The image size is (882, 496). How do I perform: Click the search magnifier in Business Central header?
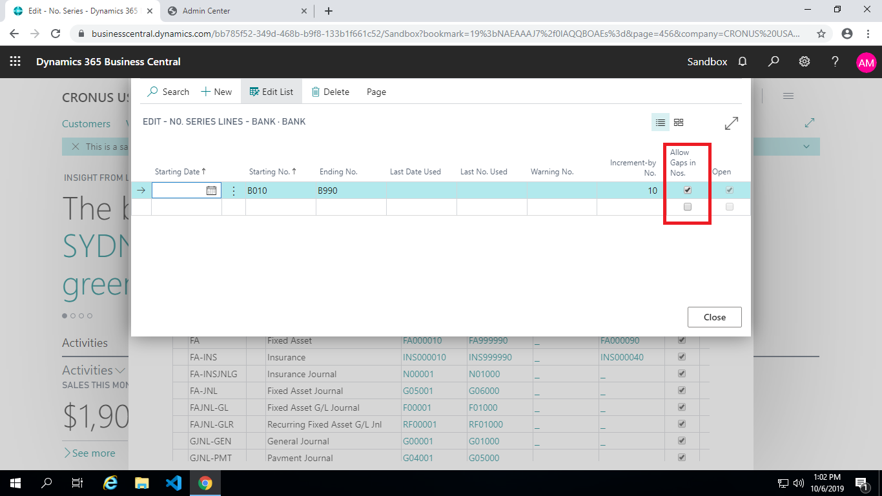point(774,62)
